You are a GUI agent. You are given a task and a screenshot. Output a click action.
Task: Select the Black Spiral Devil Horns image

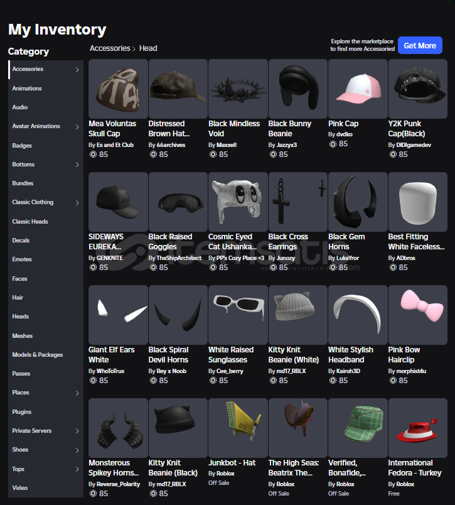pos(178,315)
